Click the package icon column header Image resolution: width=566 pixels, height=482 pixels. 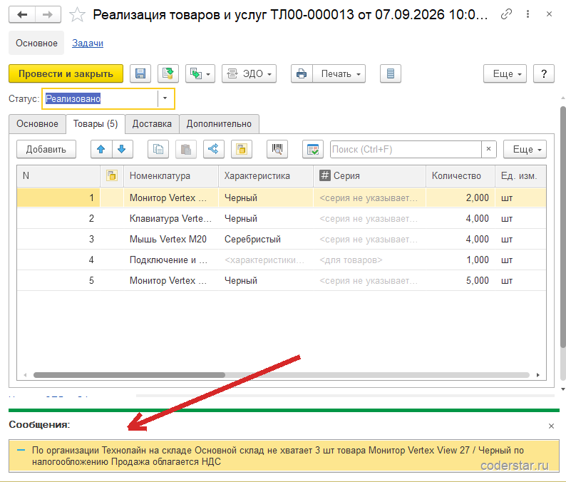click(112, 176)
